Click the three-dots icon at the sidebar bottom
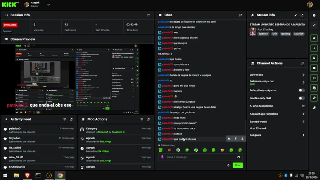Viewport: 320px width, 180px height. (x=314, y=108)
